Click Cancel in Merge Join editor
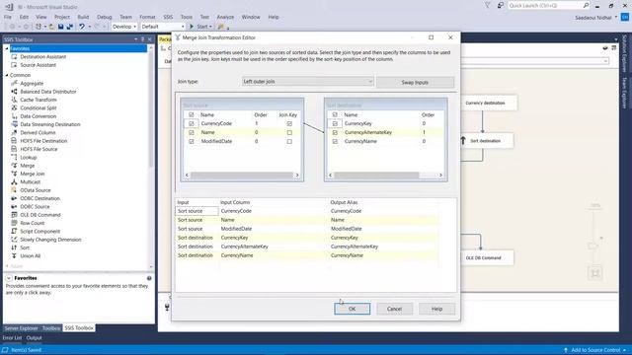The width and height of the screenshot is (632, 355). tap(394, 309)
